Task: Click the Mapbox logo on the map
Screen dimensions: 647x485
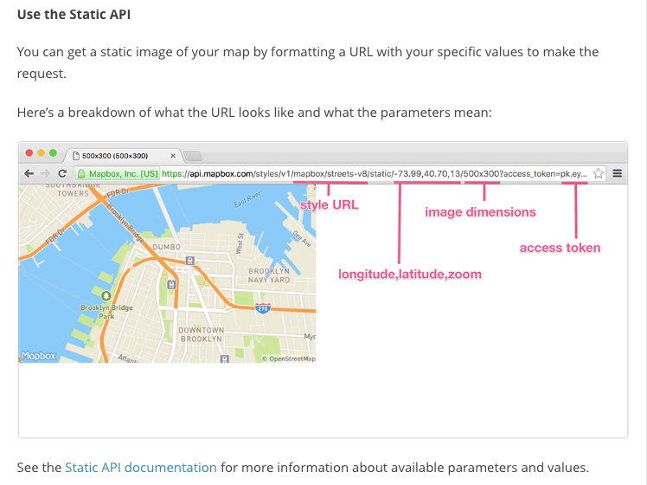Action: point(38,356)
